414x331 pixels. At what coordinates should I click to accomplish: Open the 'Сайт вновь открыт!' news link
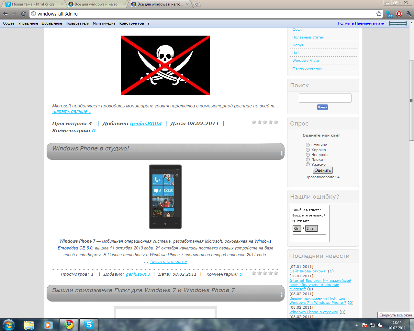(x=308, y=271)
